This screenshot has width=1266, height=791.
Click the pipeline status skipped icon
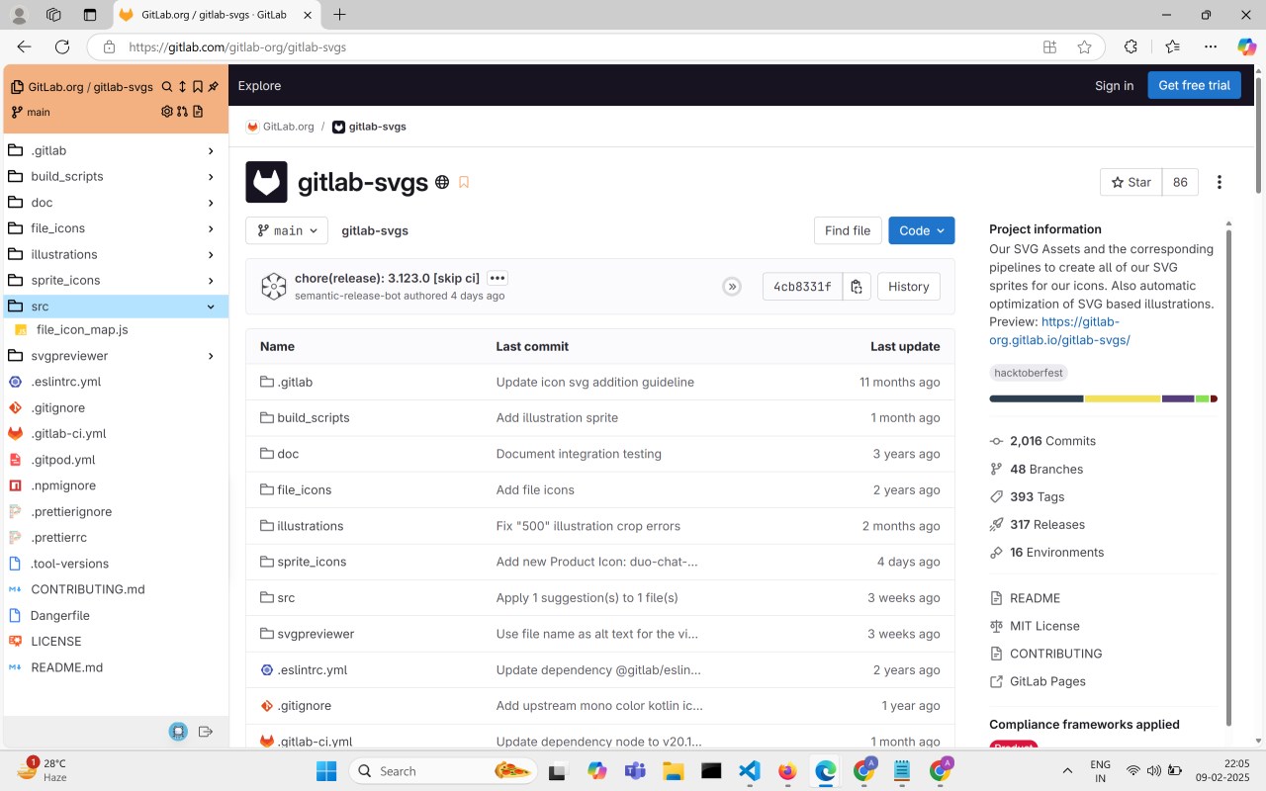point(732,287)
